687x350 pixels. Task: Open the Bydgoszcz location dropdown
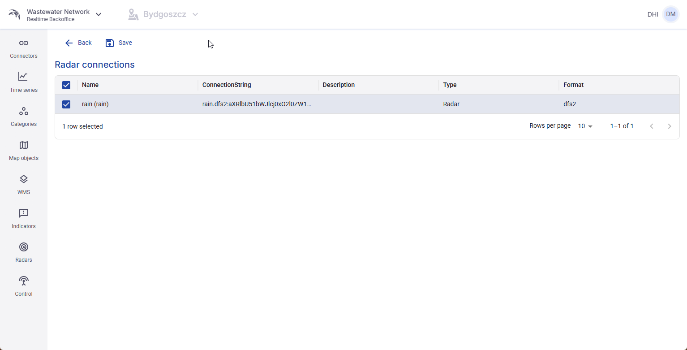(x=163, y=14)
